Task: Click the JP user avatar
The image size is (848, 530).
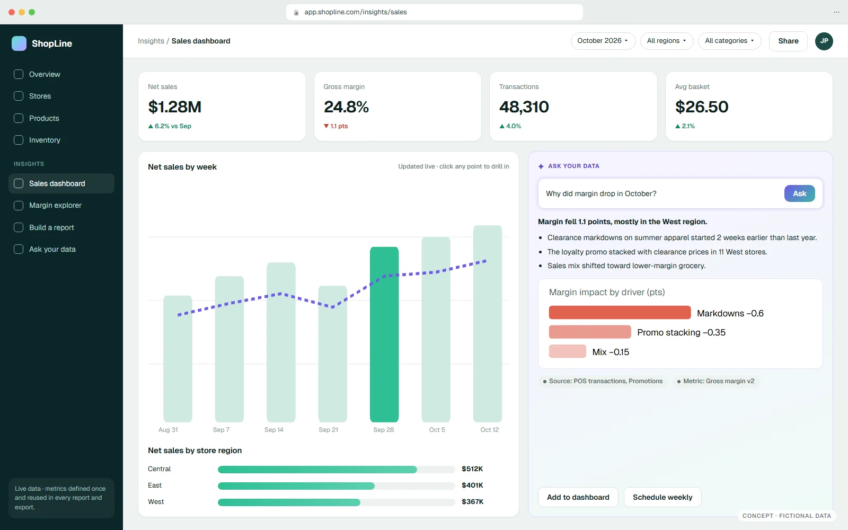Action: coord(824,41)
